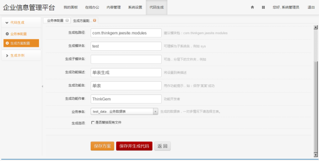Open 系统设置 in the top menu
The height and width of the screenshot is (161, 319).
[x=135, y=7]
